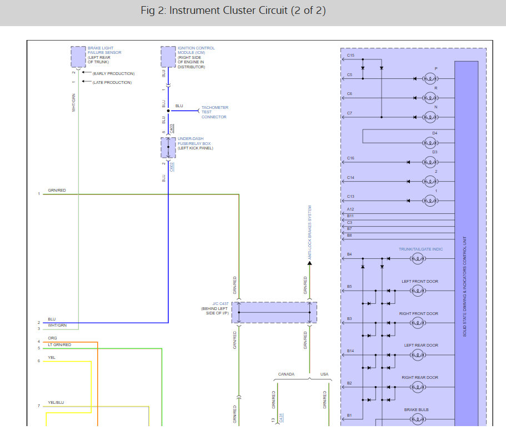This screenshot has height=445, width=506.
Task: Click the D4 indicator bulb symbol
Action: tap(430, 143)
